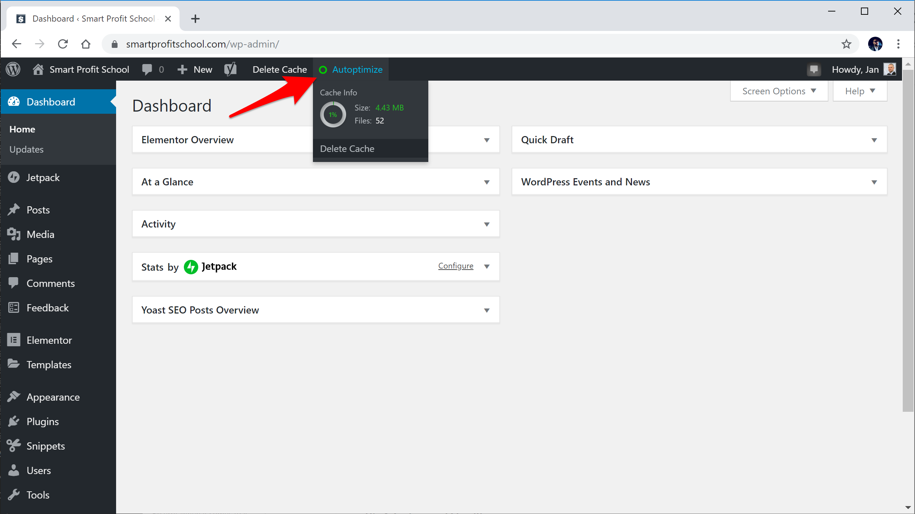Click Delete Cache in the admin bar

pyautogui.click(x=280, y=69)
